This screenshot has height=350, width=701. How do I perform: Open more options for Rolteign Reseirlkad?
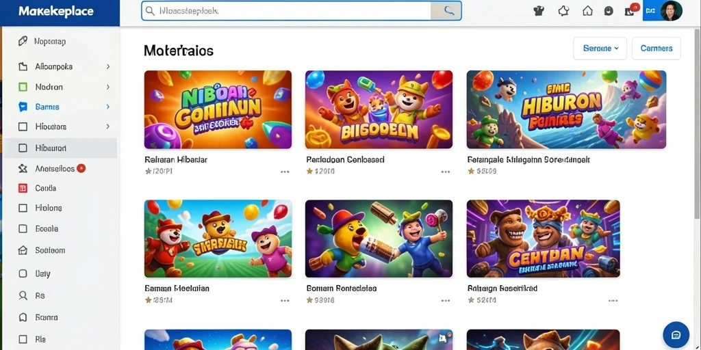pos(613,301)
